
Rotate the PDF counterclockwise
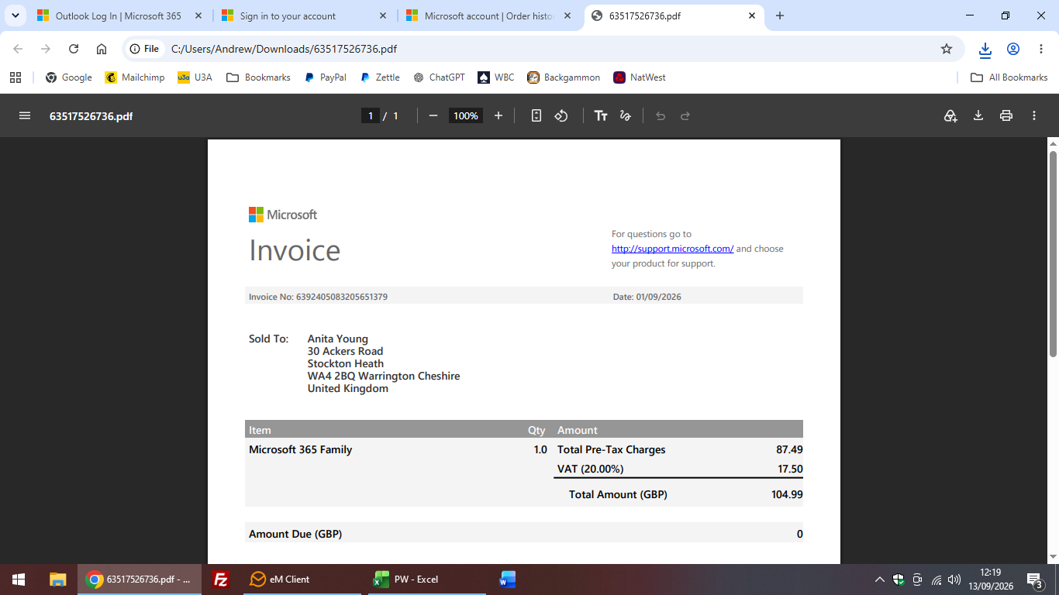(561, 115)
